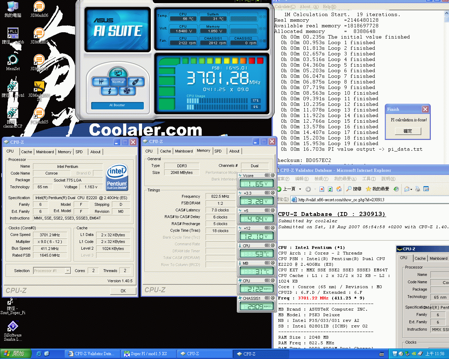Click the memory Frequency value 822.5 MHz
Image resolution: width=449 pixels, height=359 pixels.
pos(220,196)
